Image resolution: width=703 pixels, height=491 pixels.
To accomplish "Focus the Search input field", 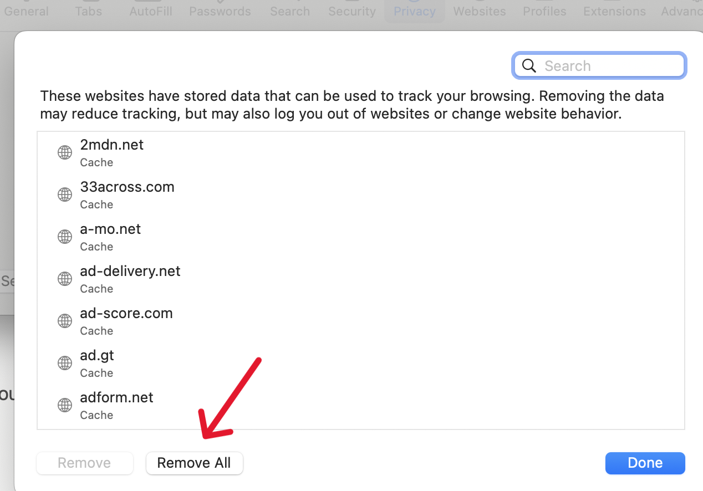I will pos(610,66).
